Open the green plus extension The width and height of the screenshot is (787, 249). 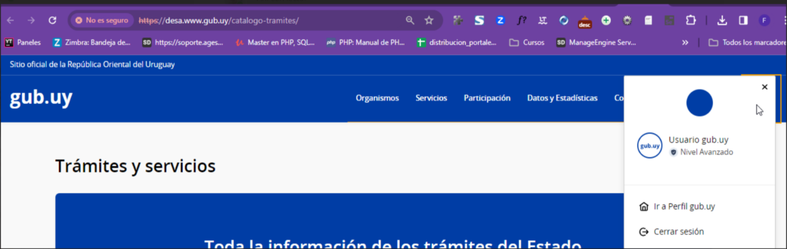point(606,20)
